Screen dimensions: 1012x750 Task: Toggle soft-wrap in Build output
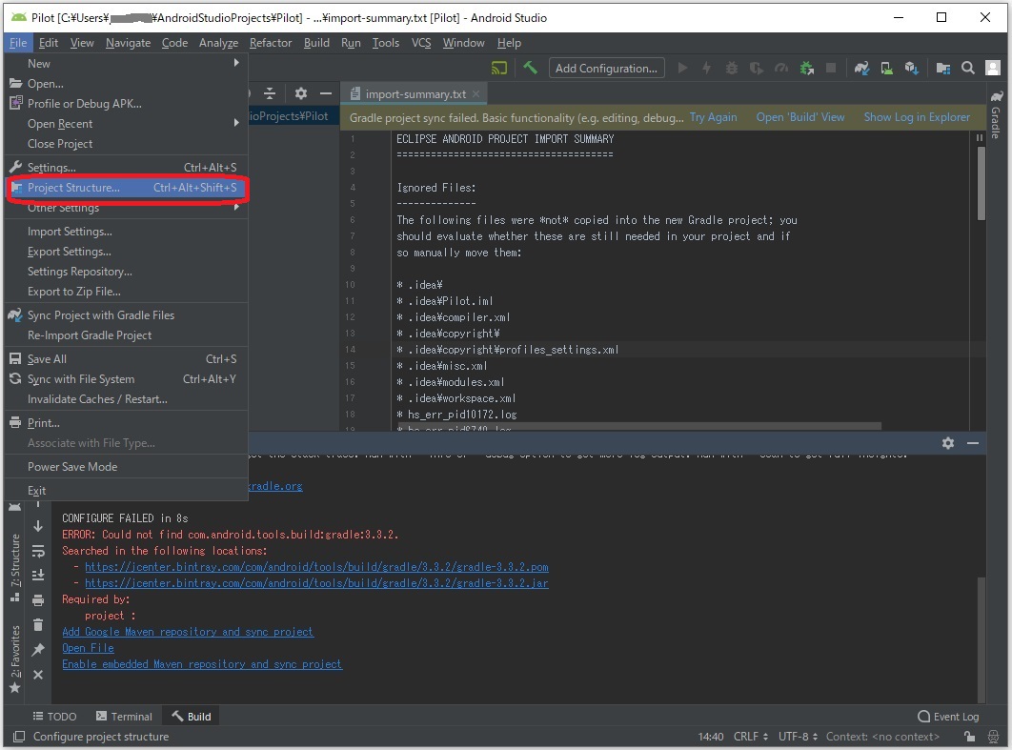click(x=38, y=551)
